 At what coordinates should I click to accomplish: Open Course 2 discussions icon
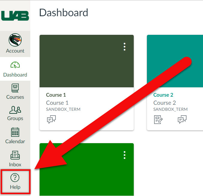[182, 119]
